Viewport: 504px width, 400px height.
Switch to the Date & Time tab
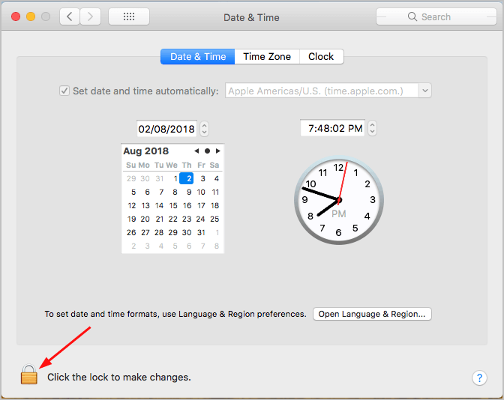pyautogui.click(x=198, y=56)
